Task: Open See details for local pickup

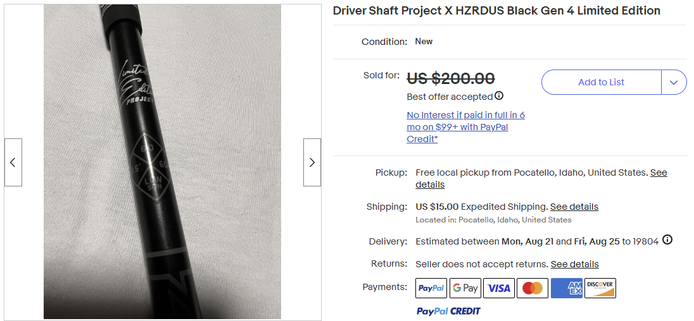Action: (x=658, y=173)
